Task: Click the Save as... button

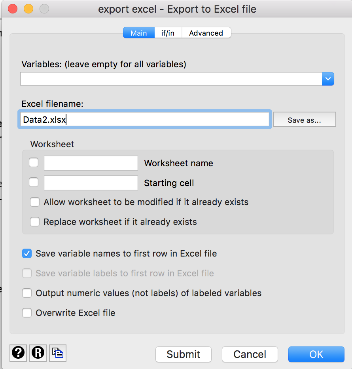Action: (x=304, y=120)
